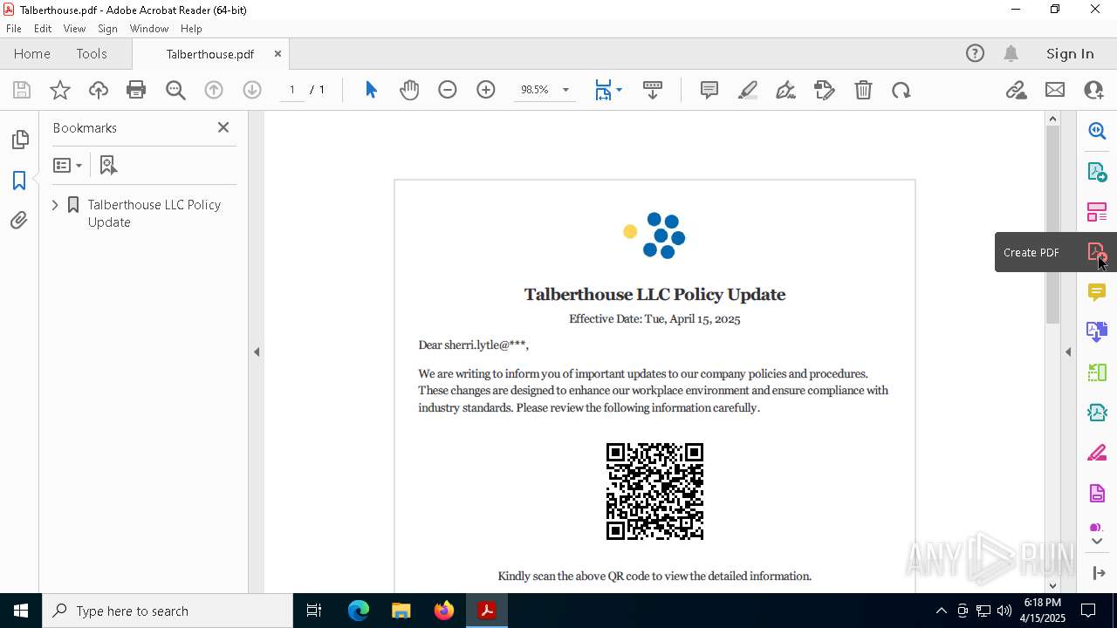Click the Delete trash can icon

tap(863, 90)
